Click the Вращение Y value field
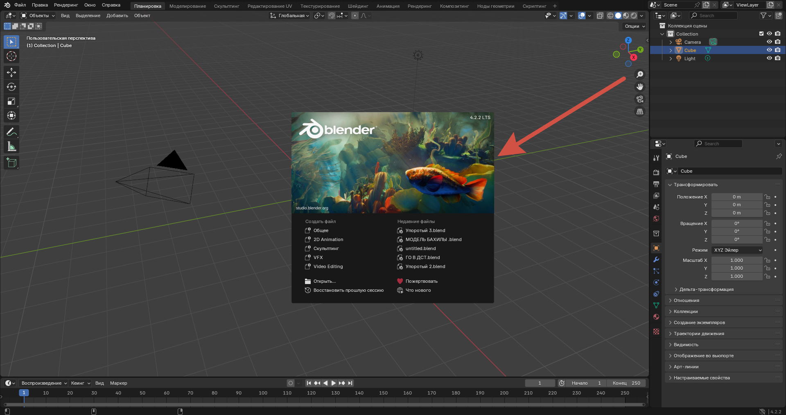 (737, 231)
